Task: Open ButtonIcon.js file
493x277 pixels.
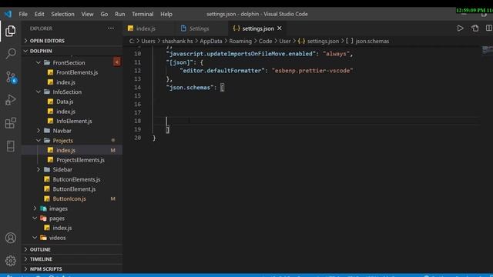Action: pos(69,199)
